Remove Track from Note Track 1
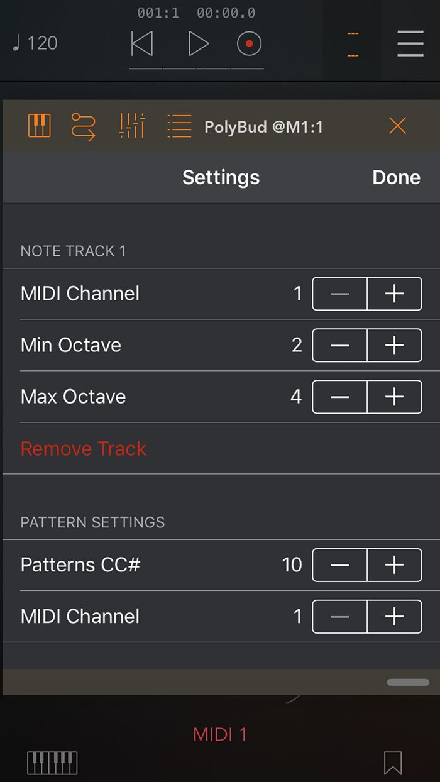The height and width of the screenshot is (782, 440). [83, 449]
